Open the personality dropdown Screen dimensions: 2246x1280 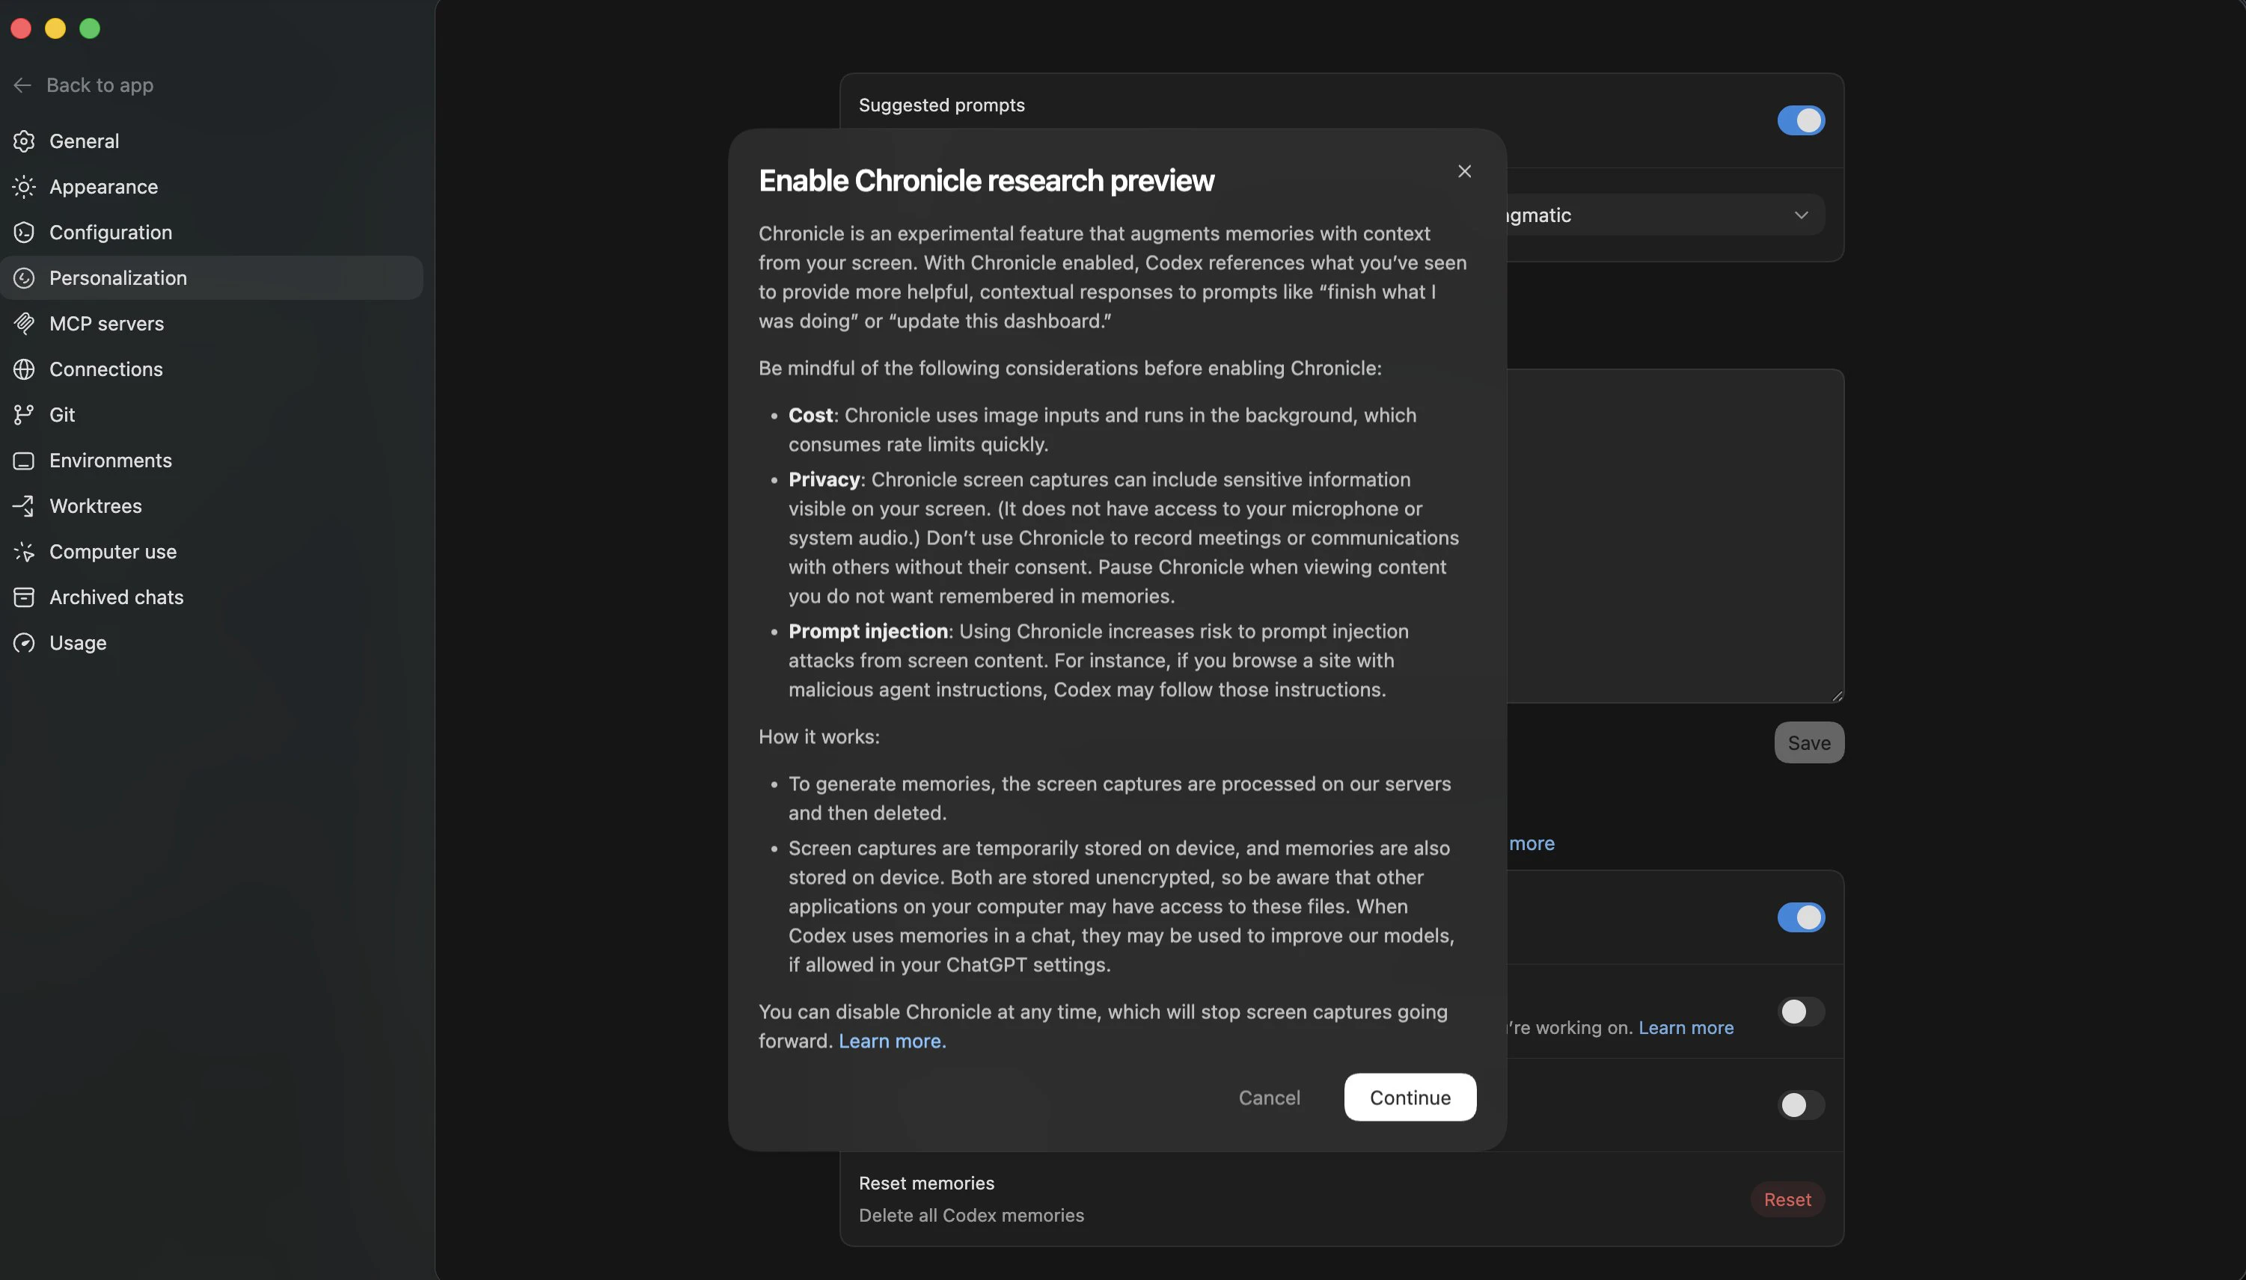pos(1799,214)
